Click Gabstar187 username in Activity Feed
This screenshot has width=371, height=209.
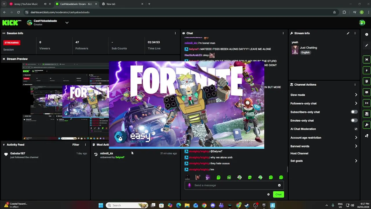pos(18,153)
